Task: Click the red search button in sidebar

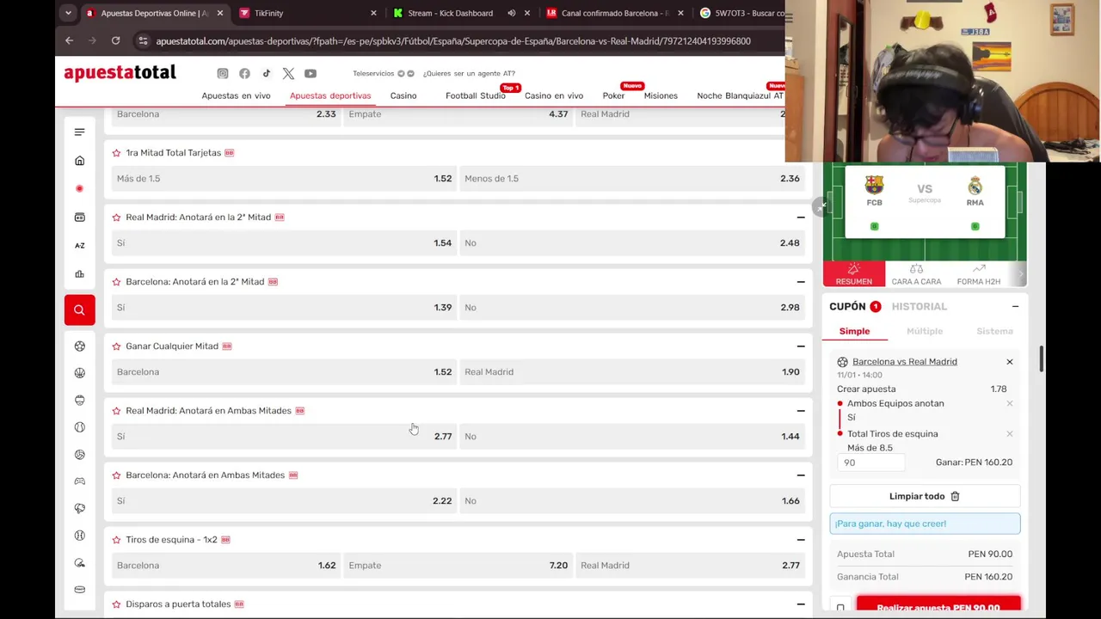Action: point(79,309)
